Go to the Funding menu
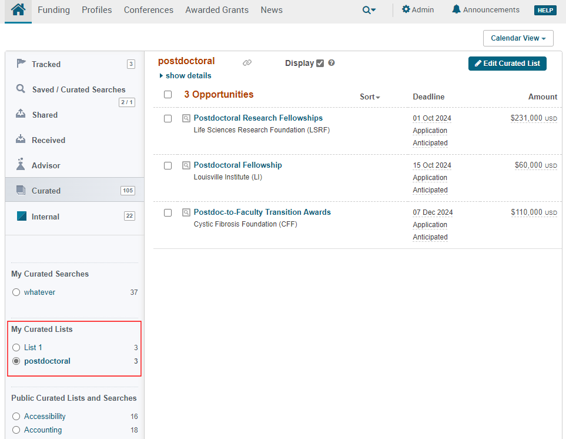Screen dimensions: 566x439 coord(53,10)
